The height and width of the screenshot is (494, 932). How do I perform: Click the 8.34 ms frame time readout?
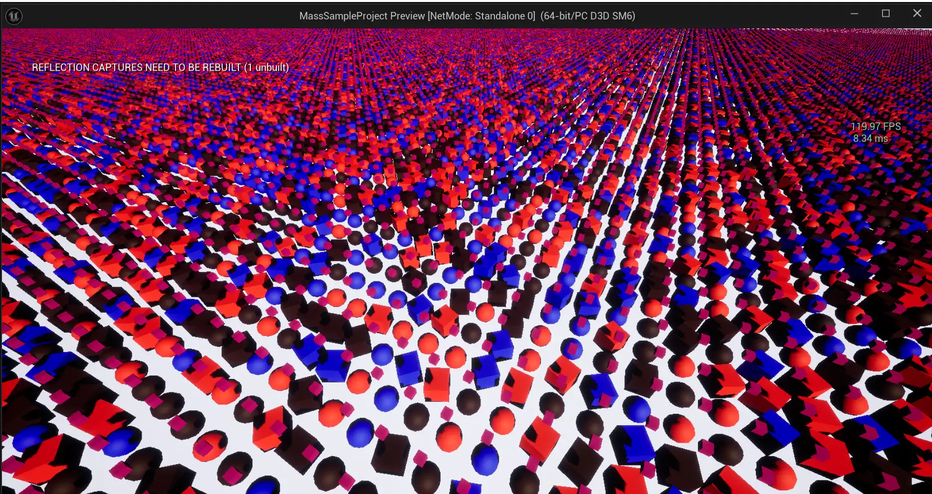(870, 138)
